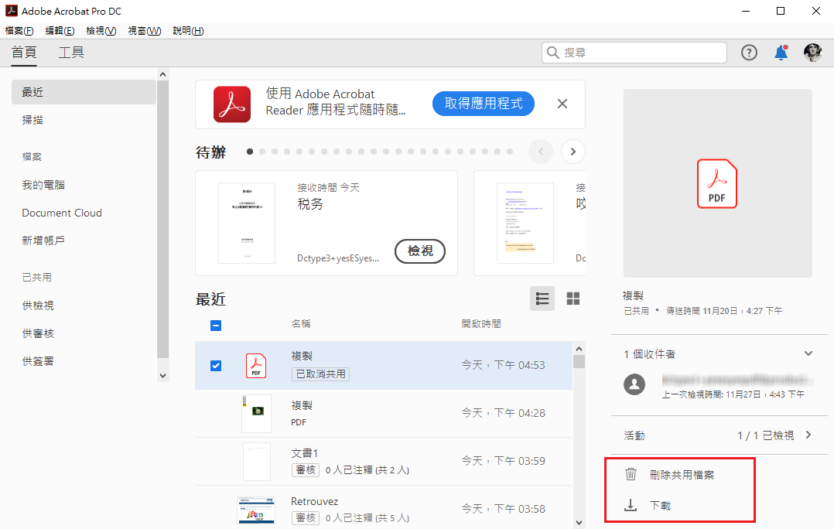Click the PDF file icon of the selected 複製 row
The width and height of the screenshot is (834, 529).
(256, 366)
